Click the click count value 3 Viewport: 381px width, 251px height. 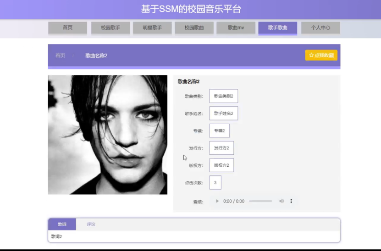215,183
